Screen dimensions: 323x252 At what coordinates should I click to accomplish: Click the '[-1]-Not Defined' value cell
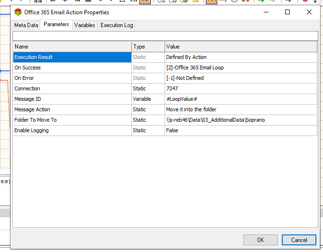click(x=241, y=78)
